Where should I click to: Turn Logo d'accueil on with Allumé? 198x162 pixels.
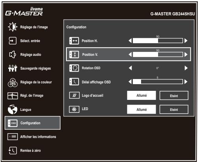click(x=141, y=96)
